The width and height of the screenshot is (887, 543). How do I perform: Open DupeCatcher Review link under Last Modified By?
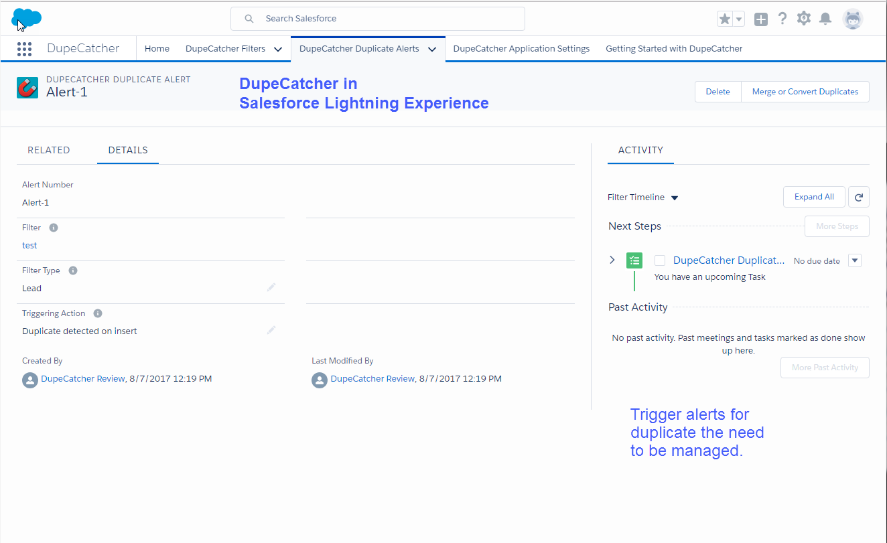372,378
